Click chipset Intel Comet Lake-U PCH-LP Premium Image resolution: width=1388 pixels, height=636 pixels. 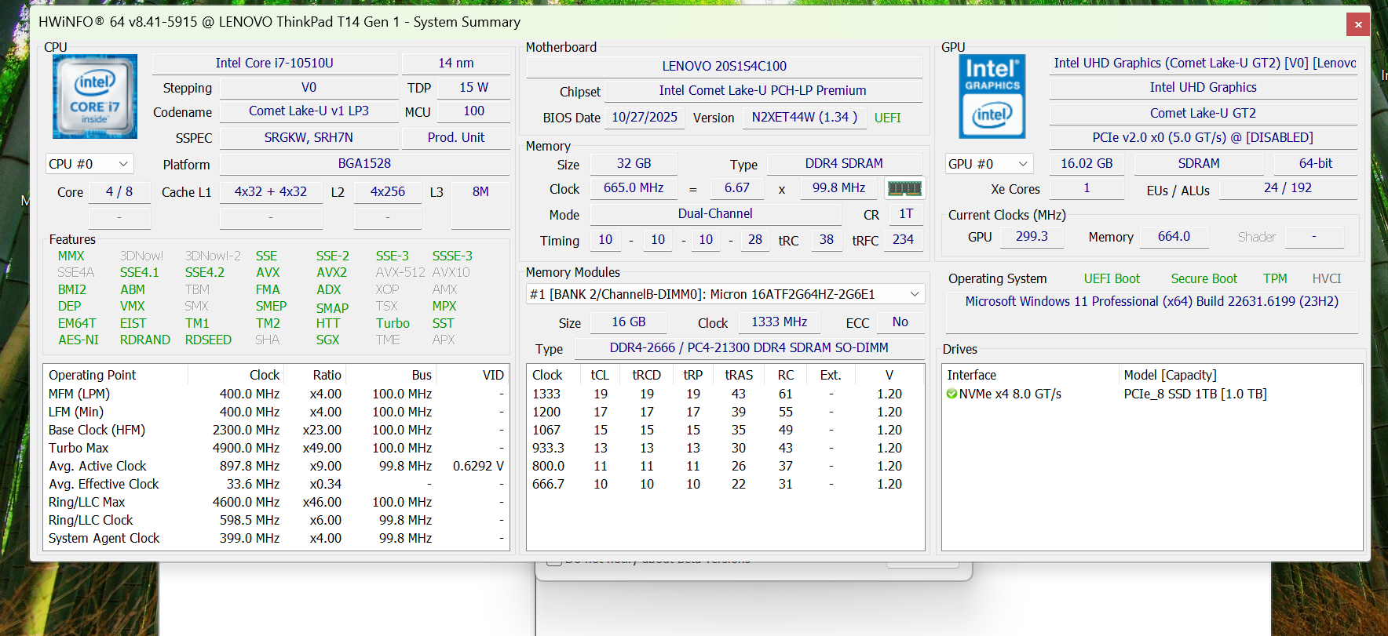(763, 90)
